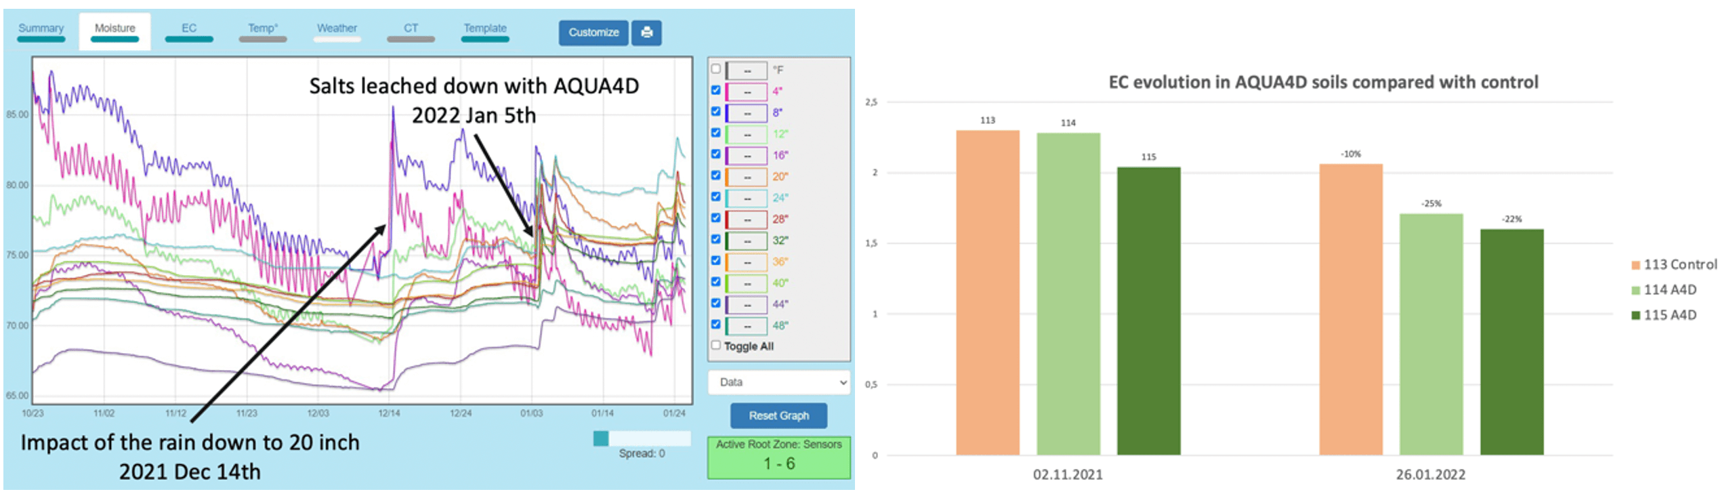Toggle the 12" depth sensor checkbox
This screenshot has height=496, width=1733.
[715, 133]
